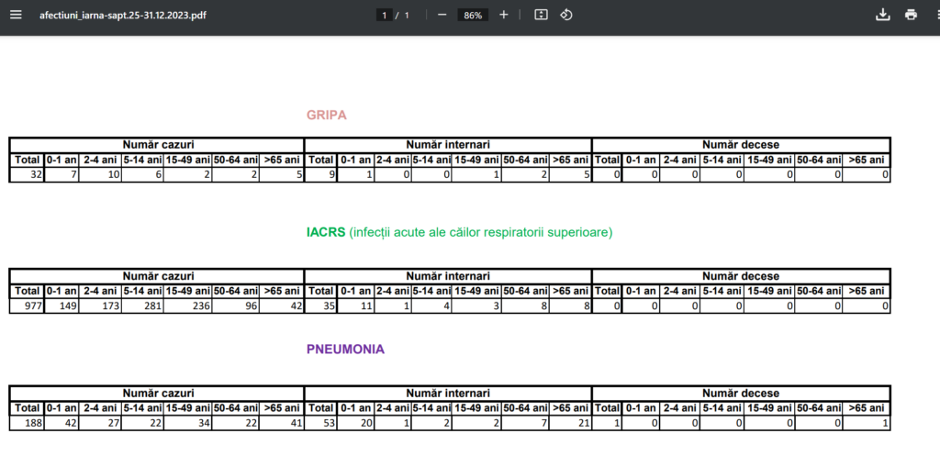Image resolution: width=940 pixels, height=466 pixels.
Task: Click the PNEUMONIA section heading
Action: click(x=345, y=349)
